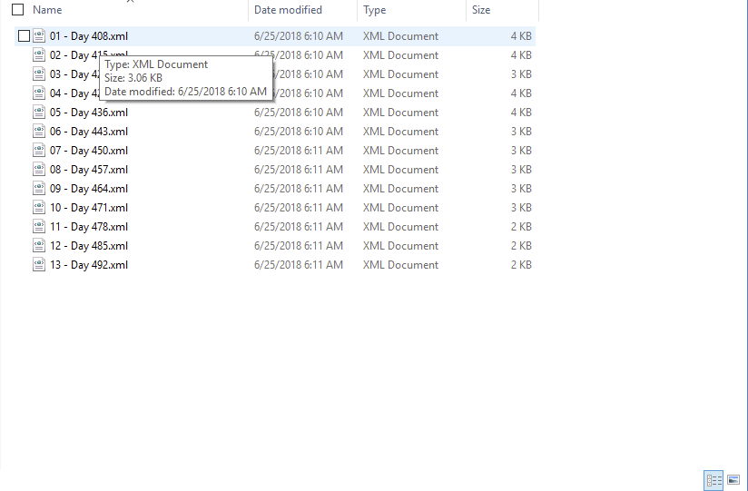
Task: Click the file icon of 06 - Day 443.xml
Action: click(x=39, y=132)
